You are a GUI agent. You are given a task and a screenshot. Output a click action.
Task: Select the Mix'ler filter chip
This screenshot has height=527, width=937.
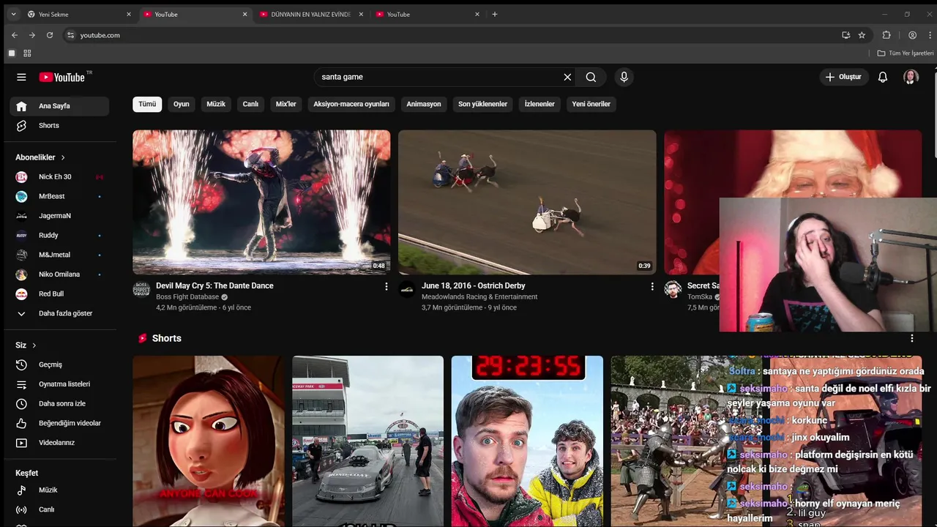(x=286, y=104)
